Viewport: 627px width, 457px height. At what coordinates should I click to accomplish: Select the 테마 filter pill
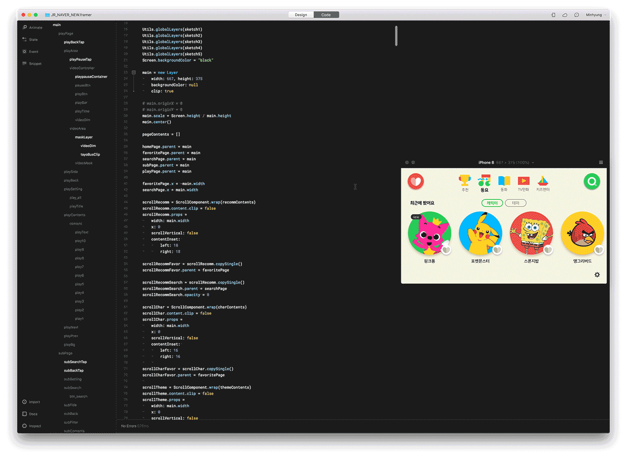515,203
